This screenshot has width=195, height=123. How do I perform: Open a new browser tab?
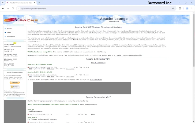click(39, 3)
